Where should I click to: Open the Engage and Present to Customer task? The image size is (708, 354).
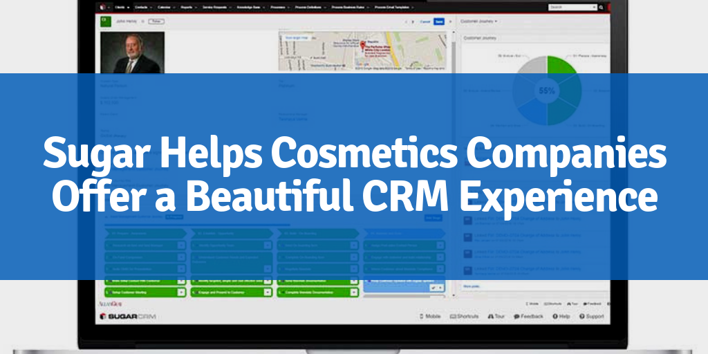point(232,292)
